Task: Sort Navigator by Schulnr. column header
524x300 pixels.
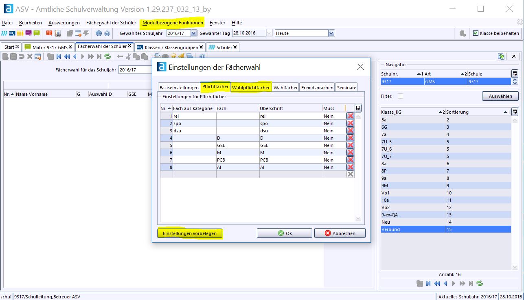Action: click(x=401, y=74)
